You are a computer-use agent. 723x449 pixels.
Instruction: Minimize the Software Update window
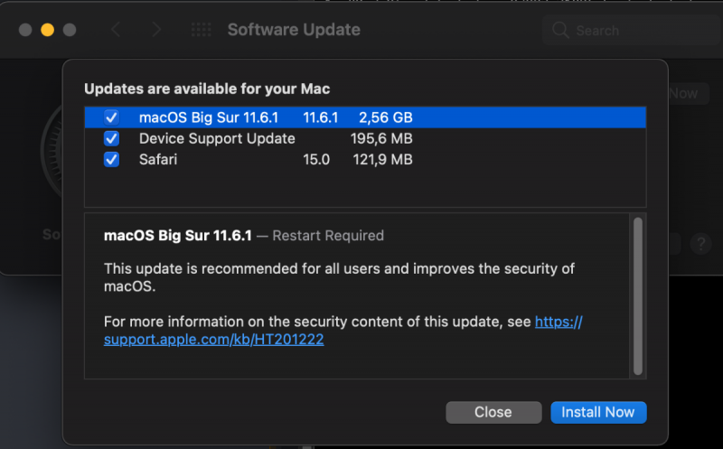click(48, 30)
